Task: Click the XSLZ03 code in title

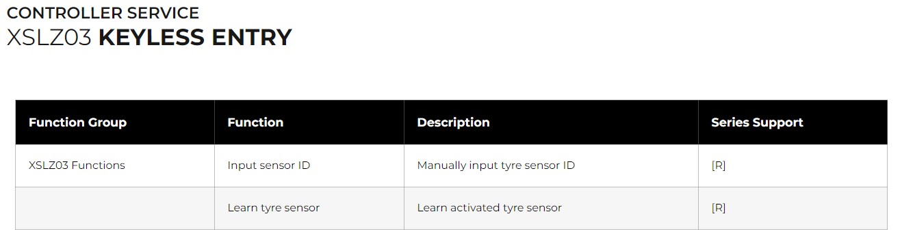Action: 49,37
